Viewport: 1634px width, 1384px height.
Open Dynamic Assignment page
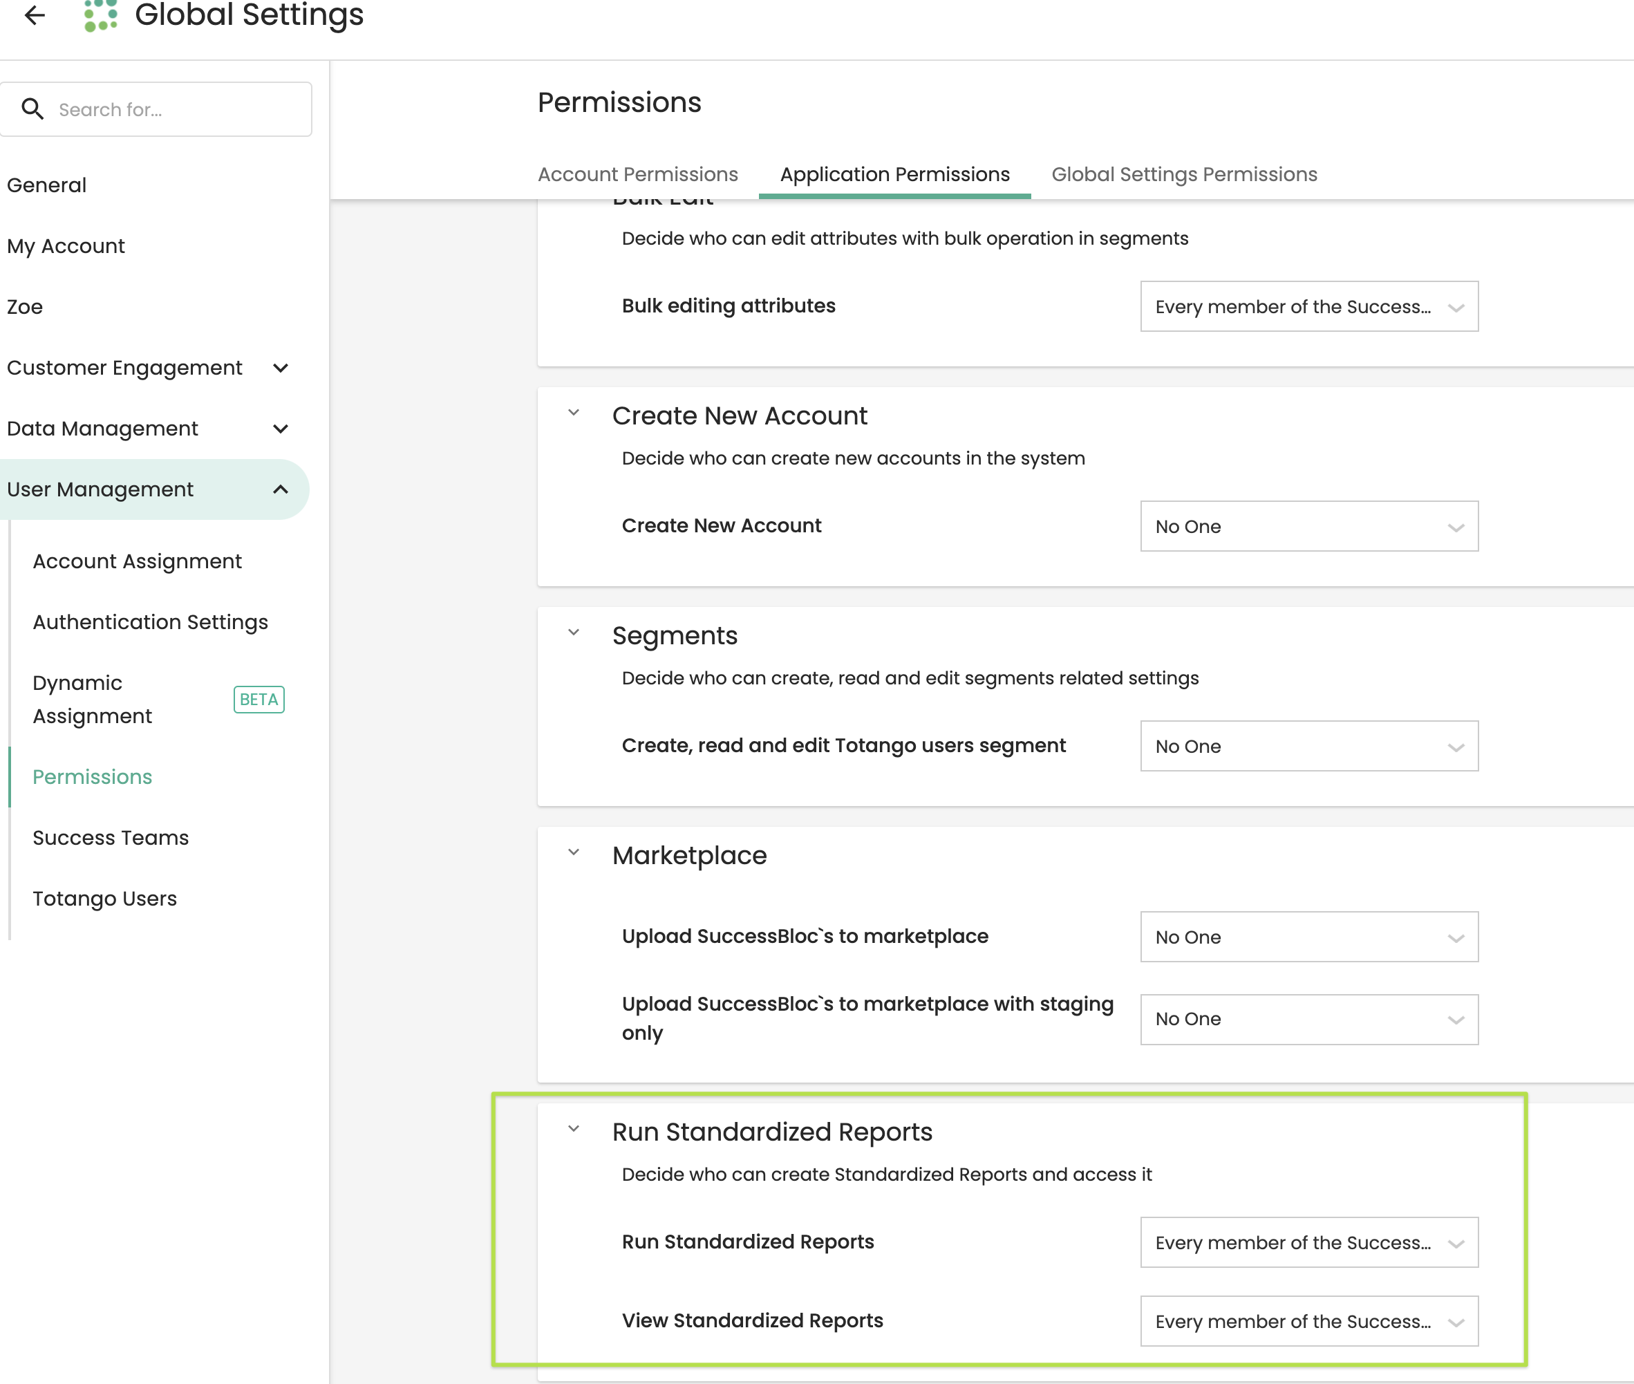(x=93, y=699)
